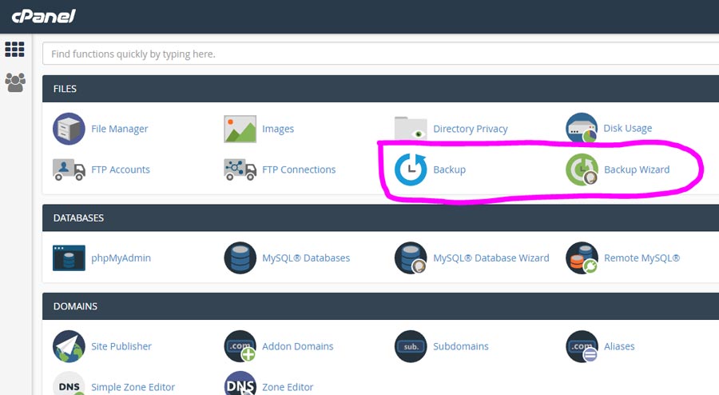Click the Directory Privacy folder icon
Viewport: 719px width, 395px height.
point(411,128)
